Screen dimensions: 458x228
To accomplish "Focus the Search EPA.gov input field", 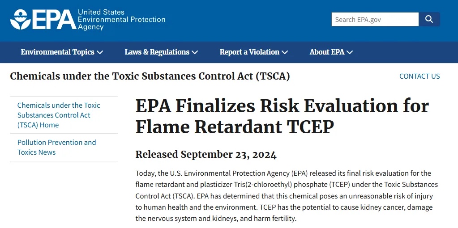I will pyautogui.click(x=375, y=19).
